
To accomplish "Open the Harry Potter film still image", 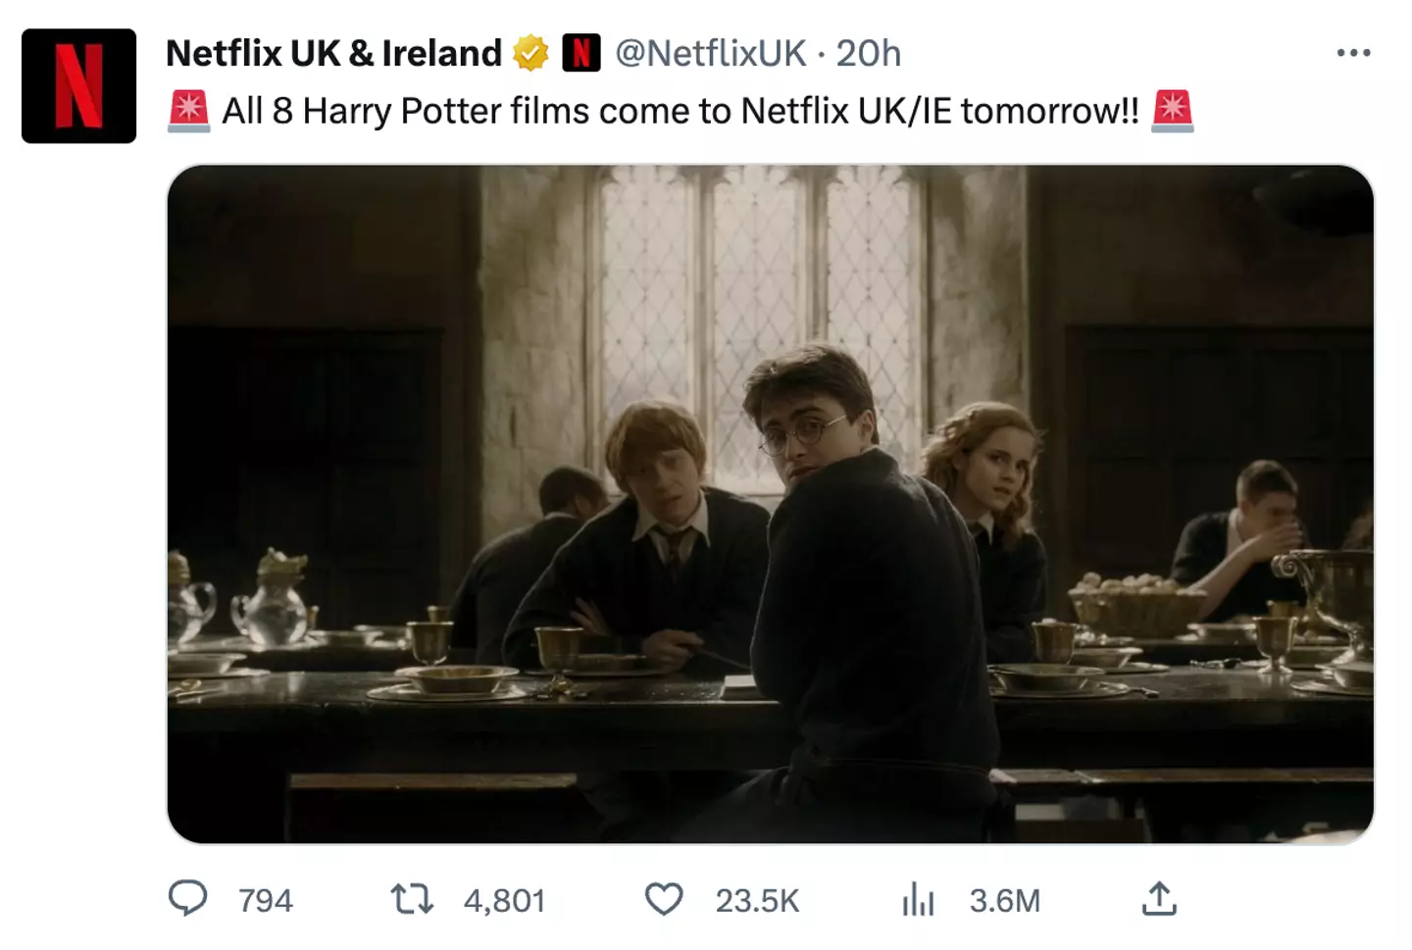I will click(x=770, y=504).
